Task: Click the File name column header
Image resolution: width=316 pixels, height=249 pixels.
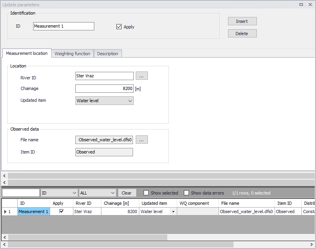Action: [247, 203]
